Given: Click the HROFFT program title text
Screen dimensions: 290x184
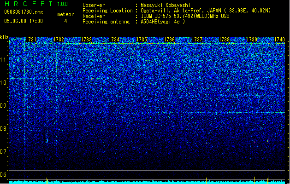Looking at the screenshot, I should (x=29, y=4).
